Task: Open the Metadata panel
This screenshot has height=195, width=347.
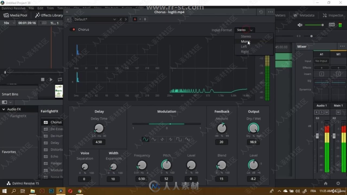Action: (x=304, y=15)
